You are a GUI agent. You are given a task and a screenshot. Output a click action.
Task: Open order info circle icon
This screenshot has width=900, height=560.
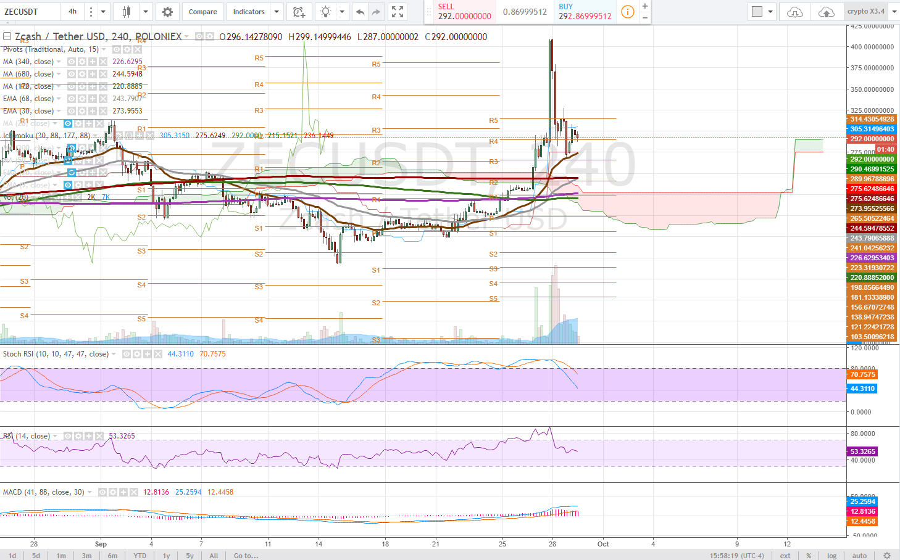coord(627,12)
